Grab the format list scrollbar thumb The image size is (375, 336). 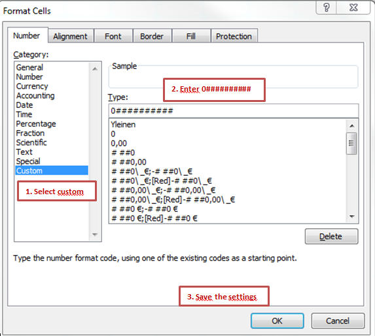(351, 143)
